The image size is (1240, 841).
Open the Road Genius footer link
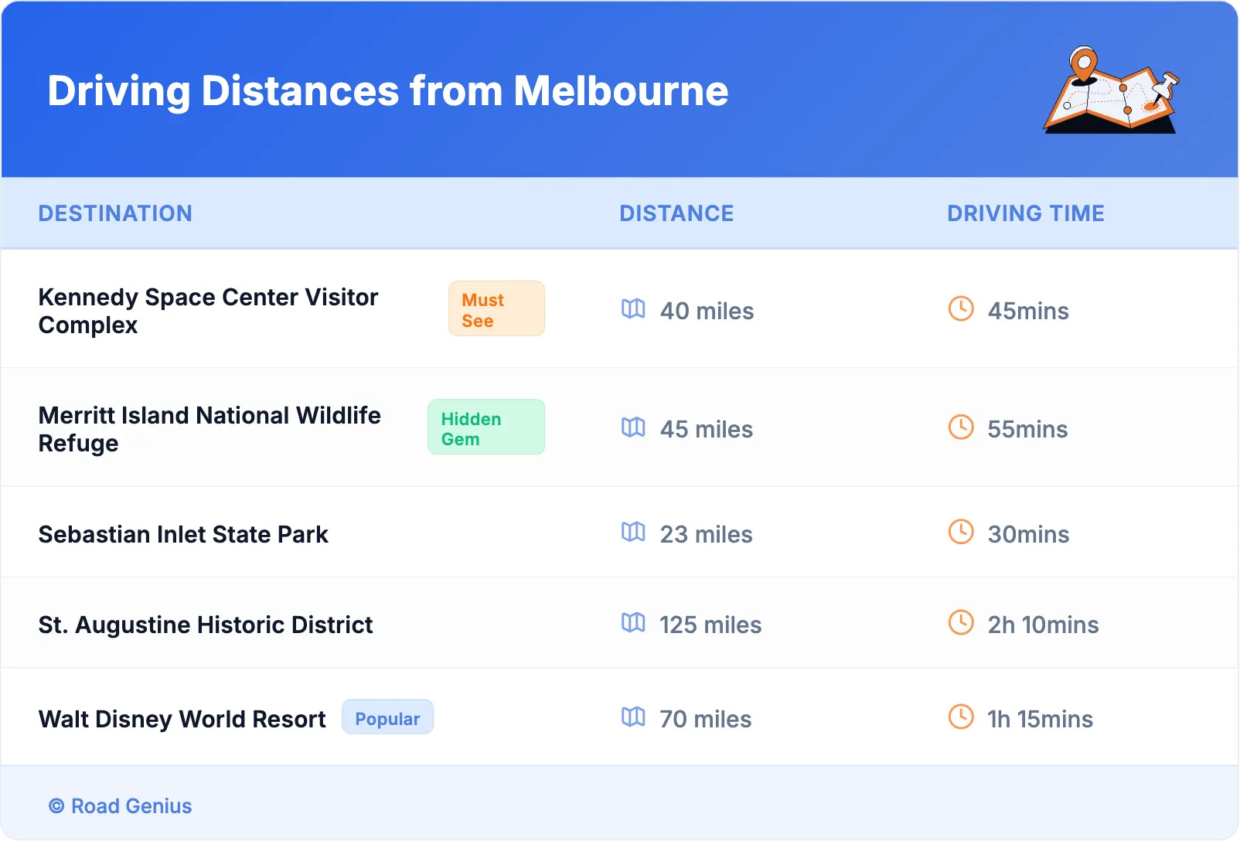(x=121, y=806)
